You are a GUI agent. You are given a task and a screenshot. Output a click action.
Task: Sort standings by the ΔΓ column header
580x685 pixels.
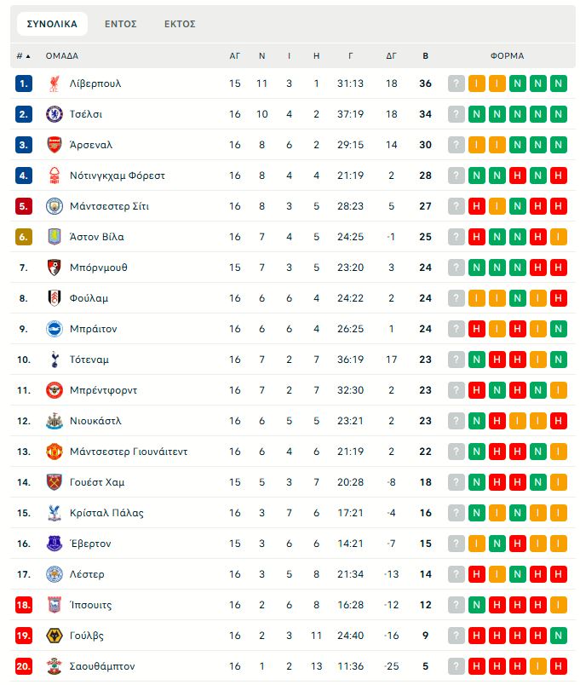point(391,56)
